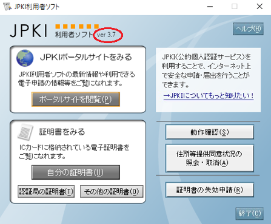
Task: Follow the →JPKIについてもっと知りたい！ link
Action: click(x=209, y=95)
